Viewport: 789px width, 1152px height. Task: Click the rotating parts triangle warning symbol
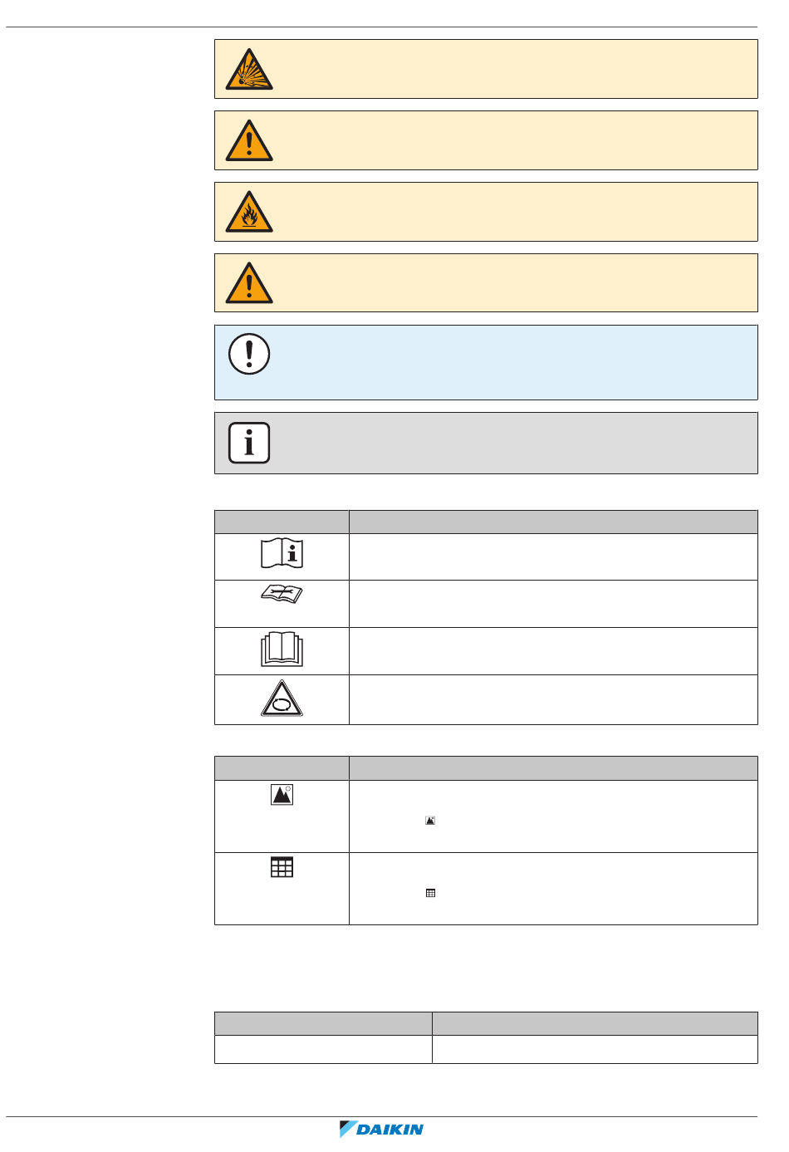pyautogui.click(x=282, y=699)
